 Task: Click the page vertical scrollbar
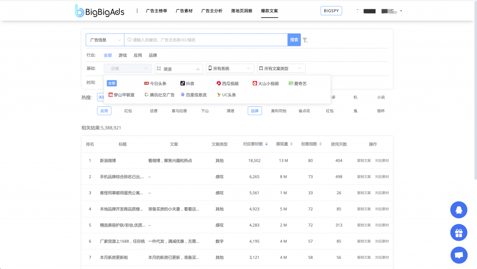pos(475,91)
